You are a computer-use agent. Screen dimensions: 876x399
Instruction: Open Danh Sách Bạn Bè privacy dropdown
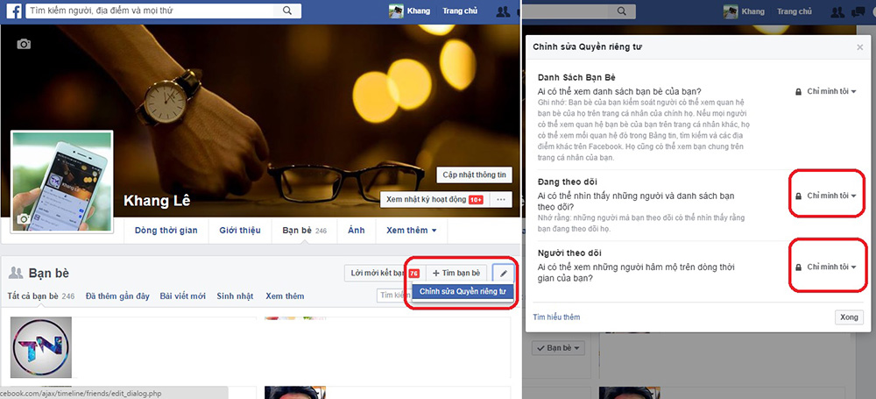(x=826, y=91)
